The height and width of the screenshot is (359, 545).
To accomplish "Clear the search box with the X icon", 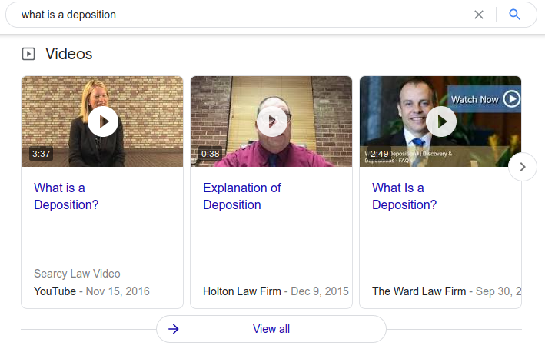I will [x=479, y=15].
